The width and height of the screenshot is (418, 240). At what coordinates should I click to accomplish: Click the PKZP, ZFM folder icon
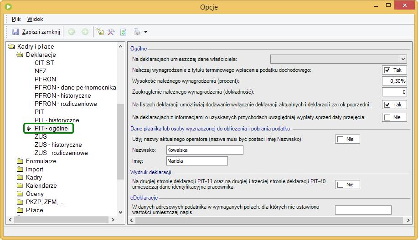[20, 202]
